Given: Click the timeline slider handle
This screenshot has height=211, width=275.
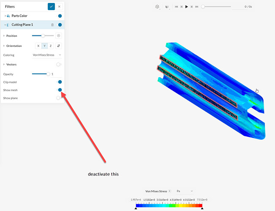Looking at the screenshot, I should [x=203, y=7].
